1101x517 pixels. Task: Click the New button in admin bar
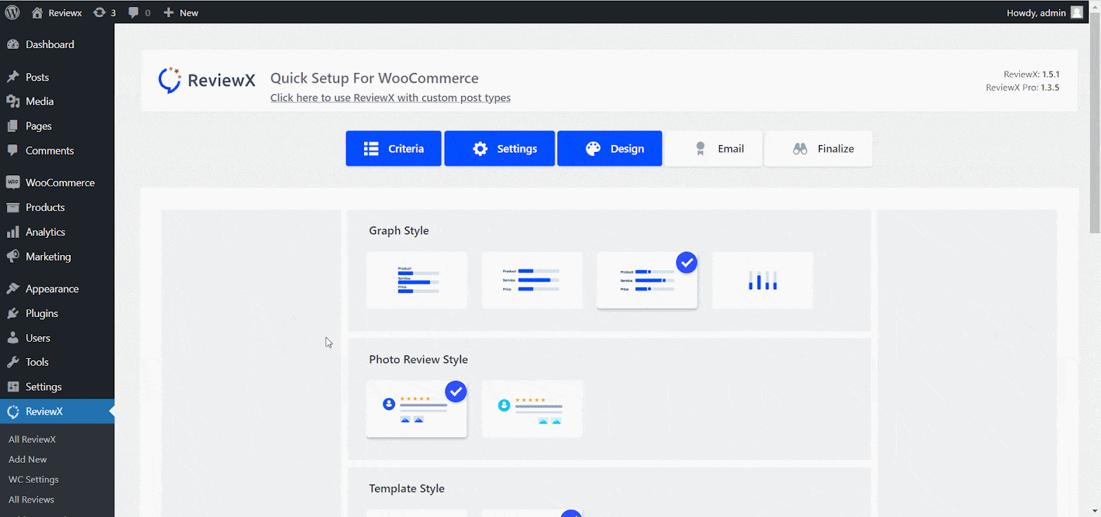181,12
